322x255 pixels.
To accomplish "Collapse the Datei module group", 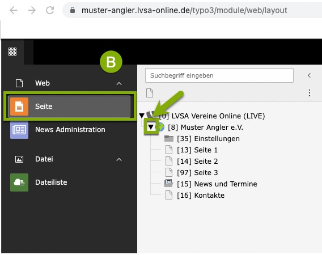I will coord(119,159).
